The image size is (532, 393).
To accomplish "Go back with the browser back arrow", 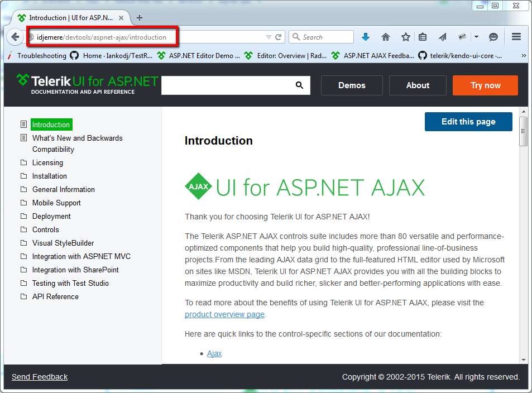I will pos(15,37).
